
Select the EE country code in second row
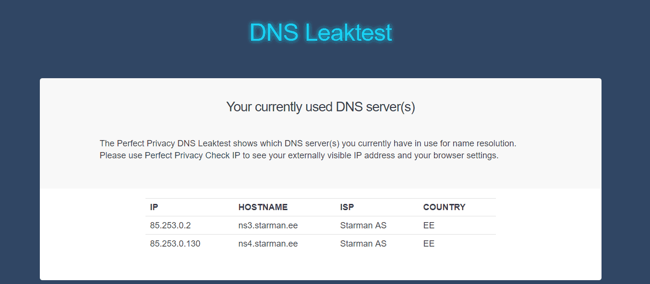429,243
